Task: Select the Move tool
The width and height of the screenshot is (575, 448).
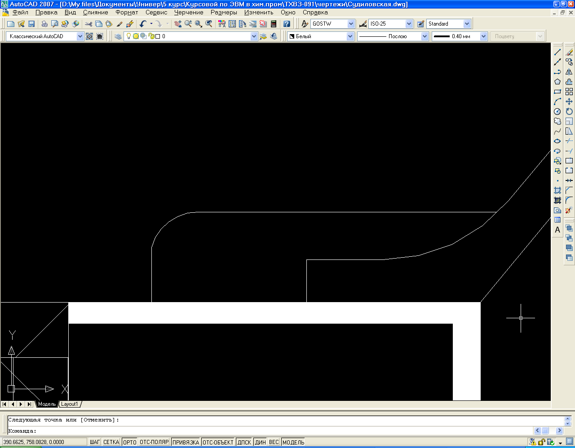Action: (569, 101)
